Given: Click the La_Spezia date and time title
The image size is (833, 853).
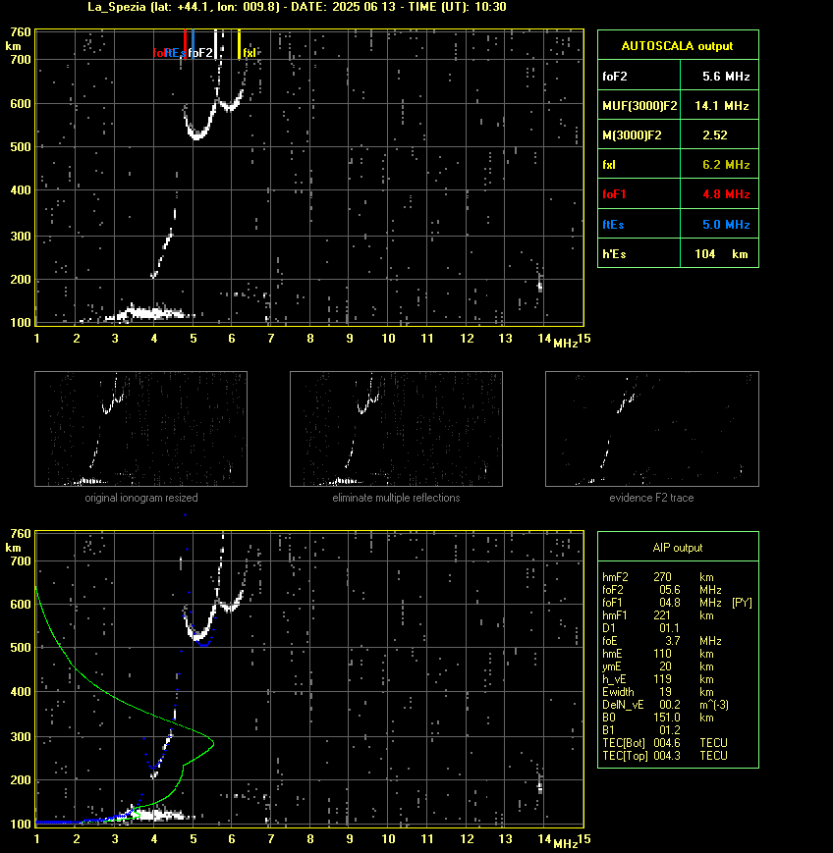Looking at the screenshot, I should 297,7.
